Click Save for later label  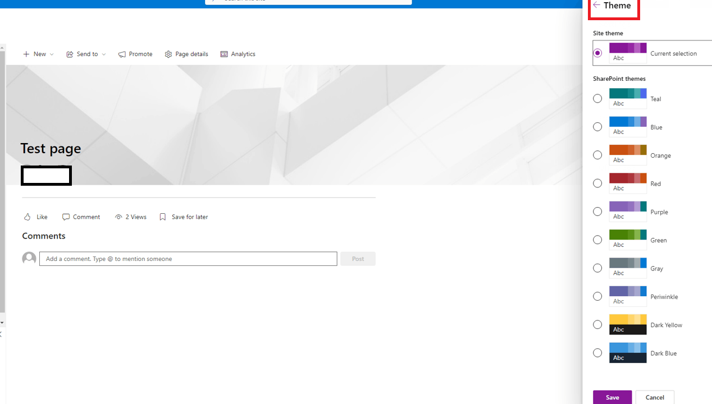click(190, 217)
